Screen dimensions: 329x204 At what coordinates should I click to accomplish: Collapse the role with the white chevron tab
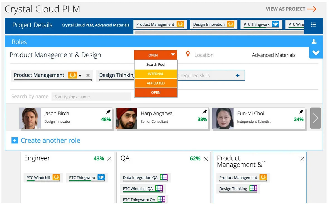tap(316, 53)
